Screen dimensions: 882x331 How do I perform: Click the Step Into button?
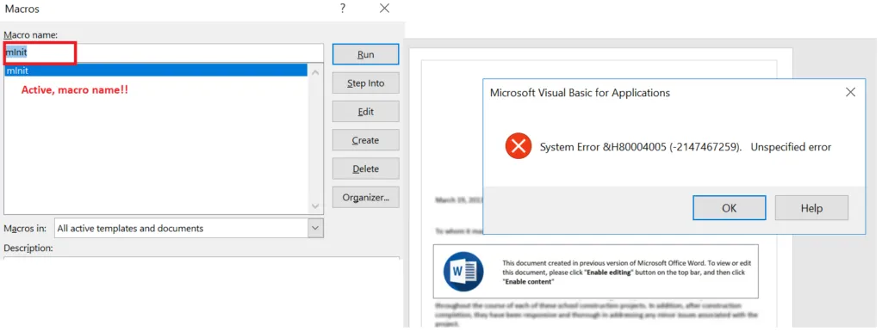pos(365,83)
